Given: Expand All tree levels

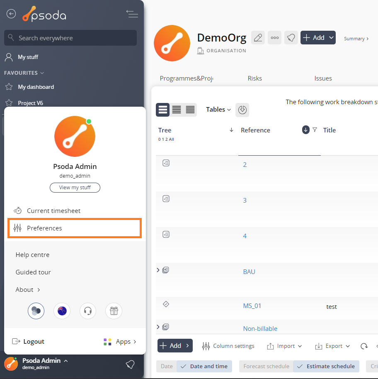Looking at the screenshot, I should pyautogui.click(x=171, y=139).
